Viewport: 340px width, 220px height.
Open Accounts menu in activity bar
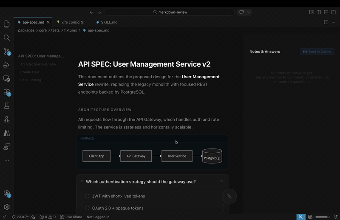tap(7, 194)
